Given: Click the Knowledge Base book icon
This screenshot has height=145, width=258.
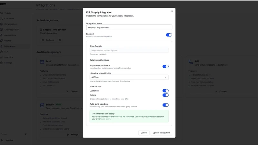Looking at the screenshot, I should pos(1,30).
